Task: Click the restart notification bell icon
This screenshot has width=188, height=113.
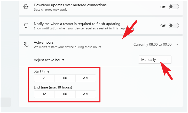Action: coord(26,26)
